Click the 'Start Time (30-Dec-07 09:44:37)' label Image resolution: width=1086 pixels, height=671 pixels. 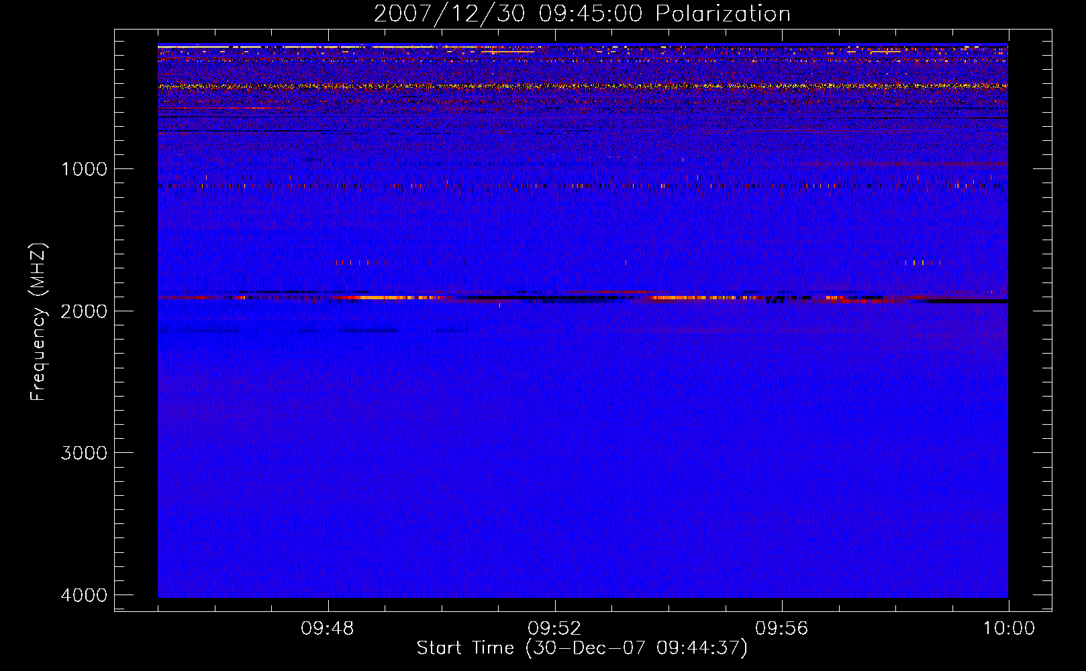click(x=582, y=648)
